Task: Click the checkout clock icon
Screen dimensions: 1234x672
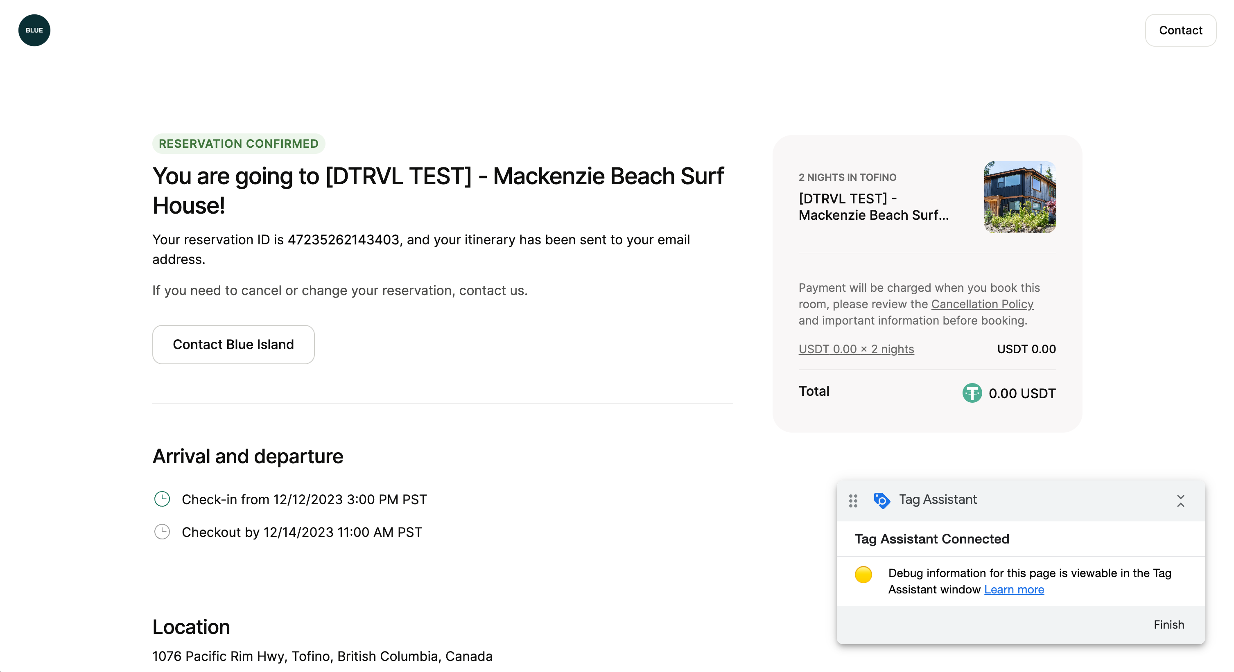Action: click(162, 532)
